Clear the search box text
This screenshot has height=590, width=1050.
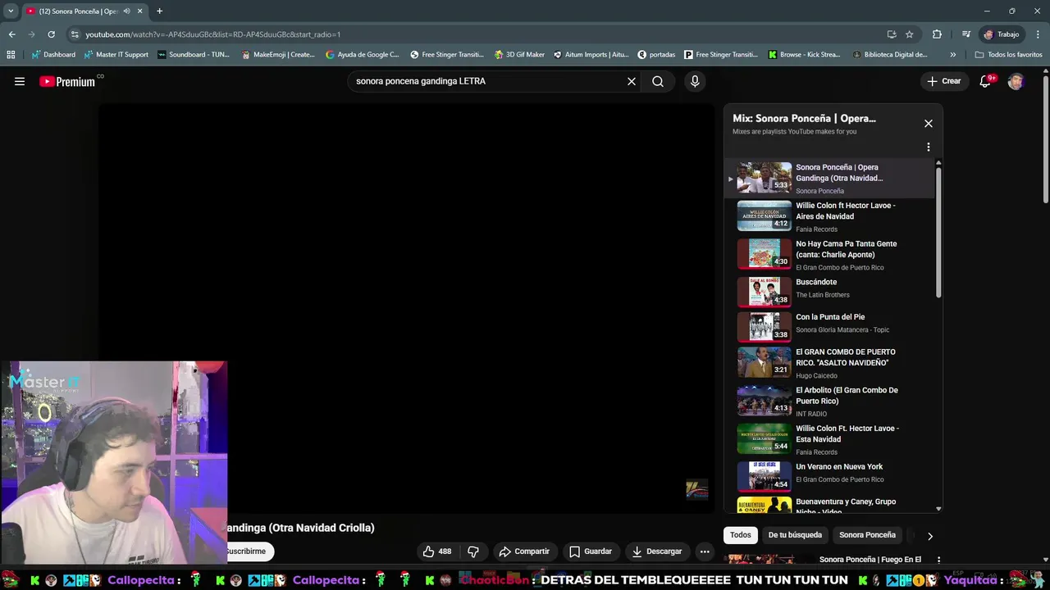pyautogui.click(x=632, y=81)
